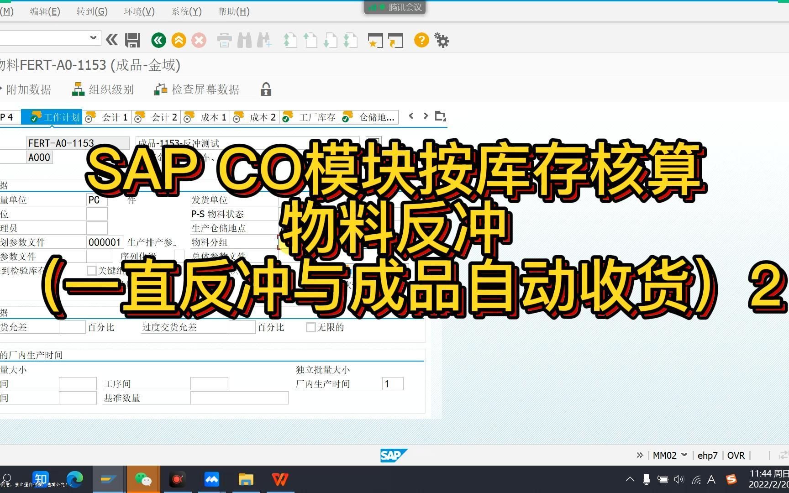Open the command field dropdown arrow
Screen dimensions: 789x493
tap(93, 37)
